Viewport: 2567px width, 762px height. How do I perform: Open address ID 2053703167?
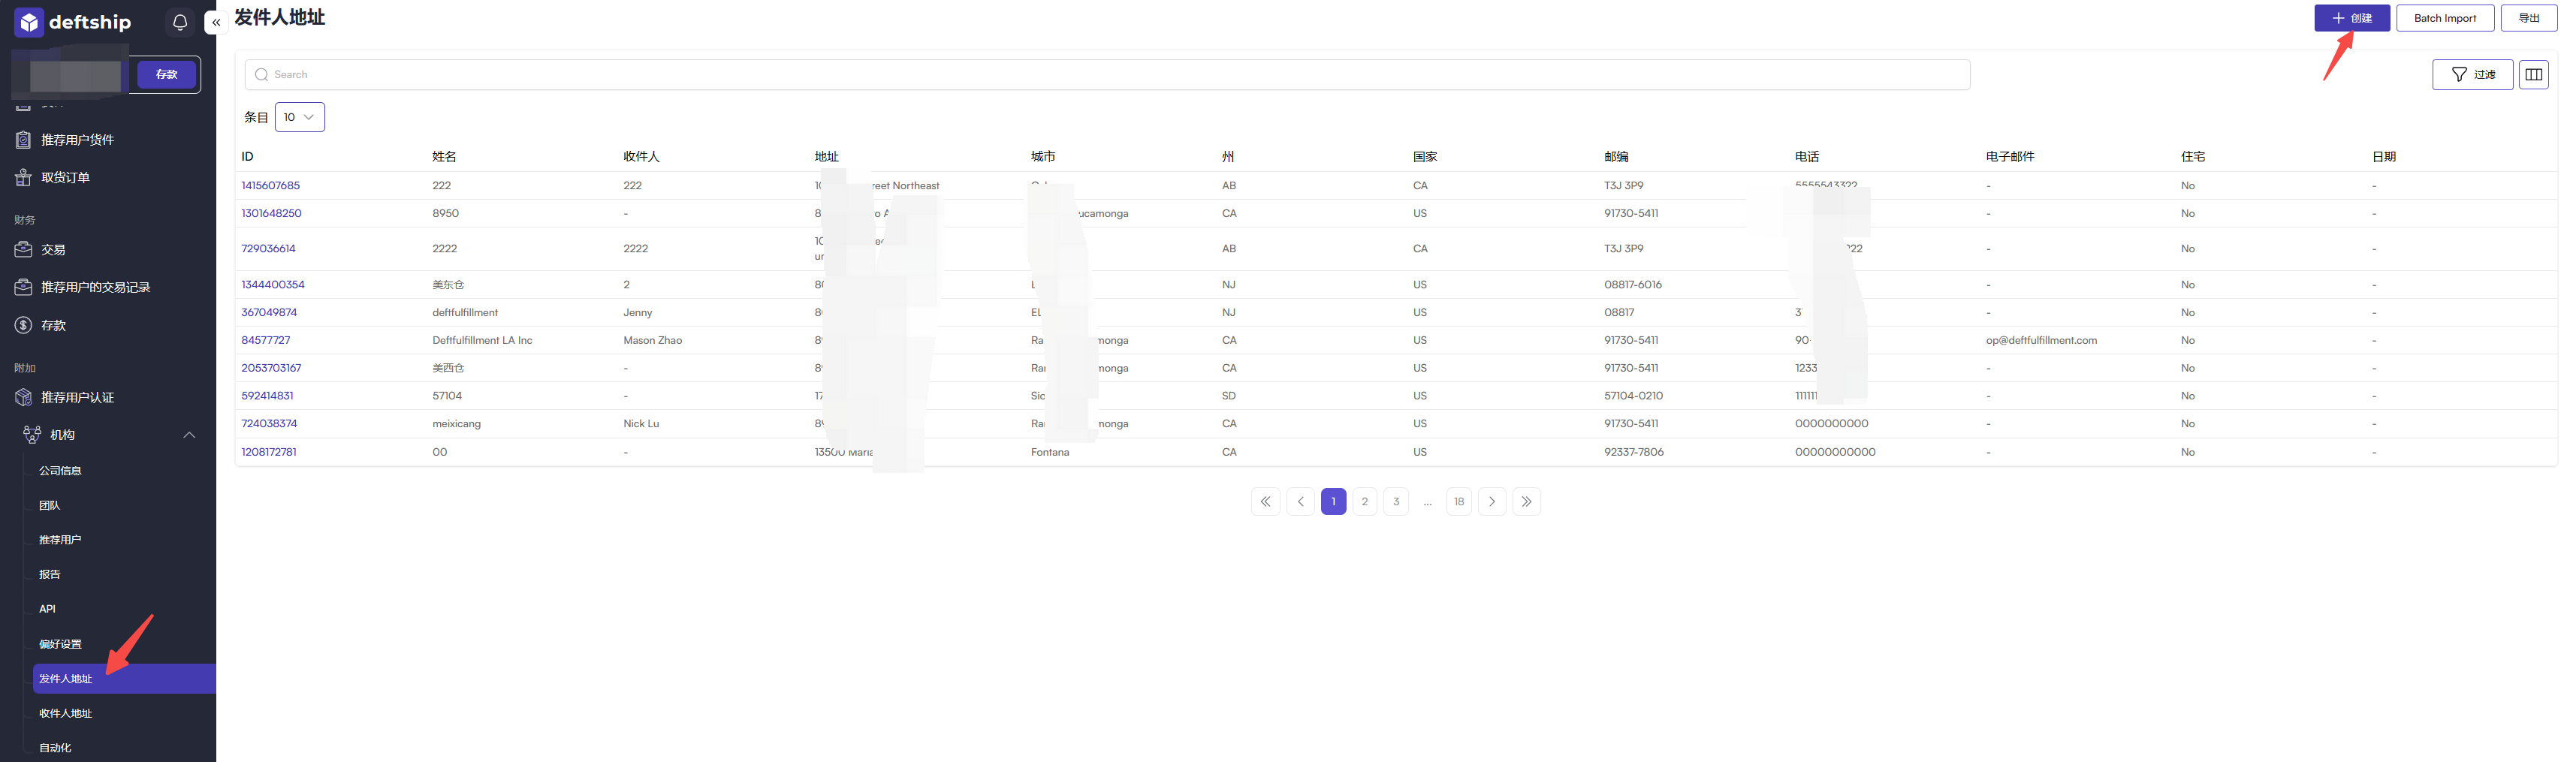(x=271, y=369)
